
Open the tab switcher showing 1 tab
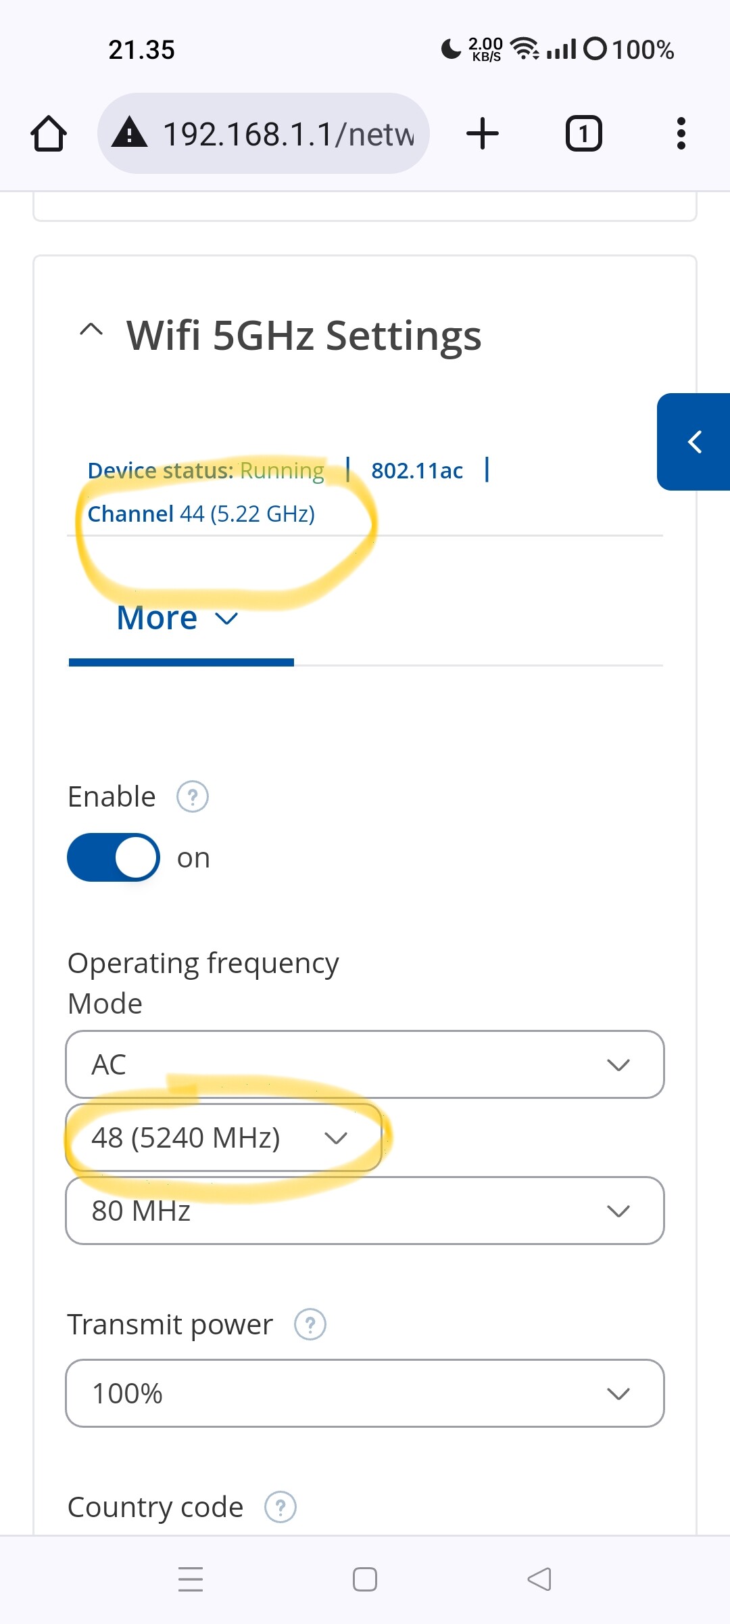[583, 133]
